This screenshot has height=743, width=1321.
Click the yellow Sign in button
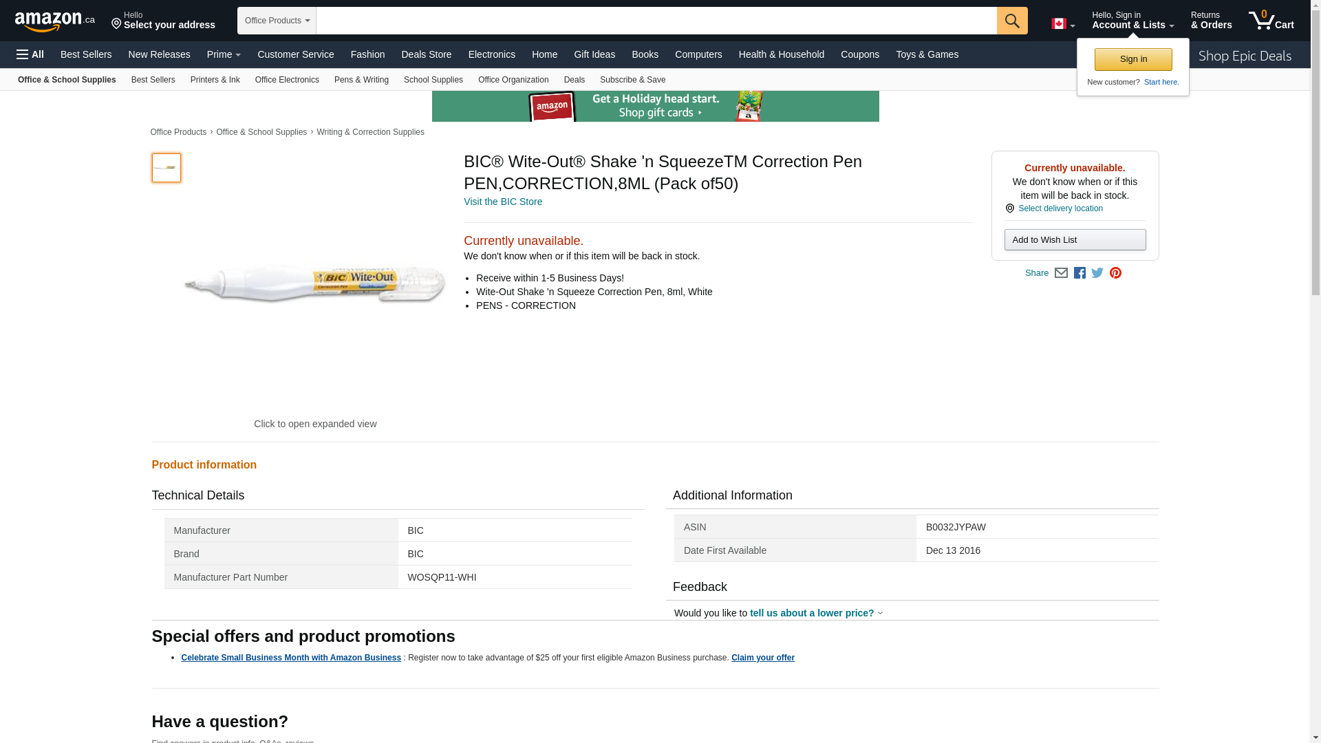tap(1132, 59)
